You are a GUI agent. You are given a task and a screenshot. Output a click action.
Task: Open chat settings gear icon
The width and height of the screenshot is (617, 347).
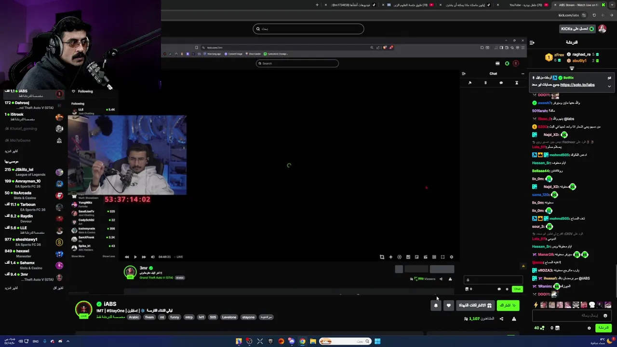589,328
